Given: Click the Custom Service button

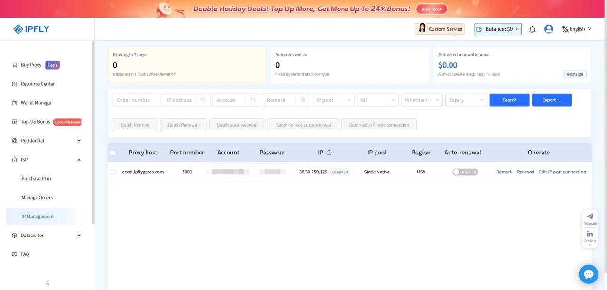Looking at the screenshot, I should click(440, 29).
